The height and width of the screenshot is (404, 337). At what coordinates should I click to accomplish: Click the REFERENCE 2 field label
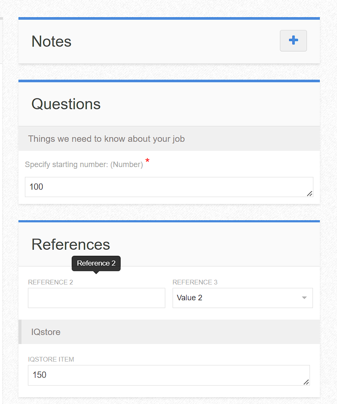pos(50,282)
